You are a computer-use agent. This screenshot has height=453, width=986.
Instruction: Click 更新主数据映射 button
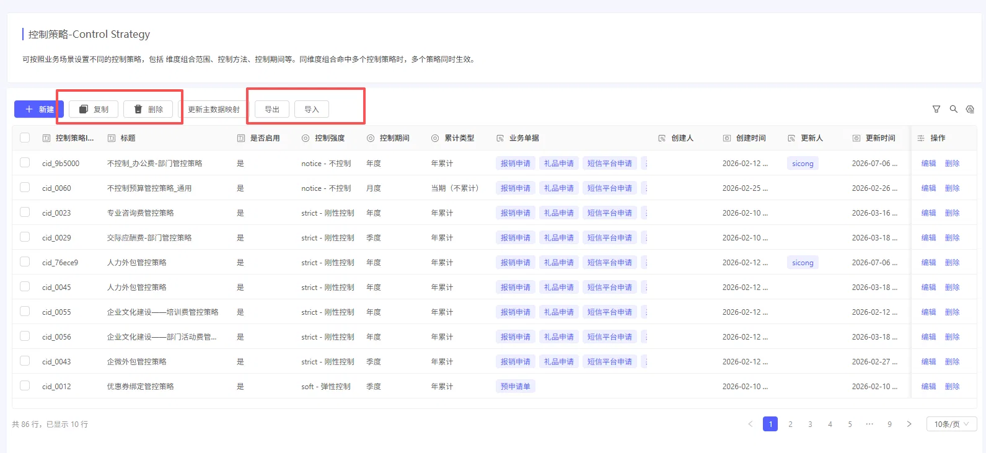(214, 109)
